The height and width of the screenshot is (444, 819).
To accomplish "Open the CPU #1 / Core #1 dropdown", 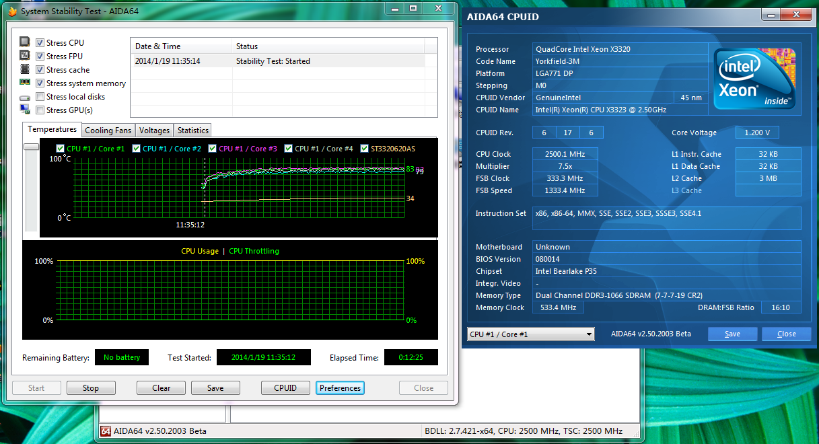I will coord(530,334).
